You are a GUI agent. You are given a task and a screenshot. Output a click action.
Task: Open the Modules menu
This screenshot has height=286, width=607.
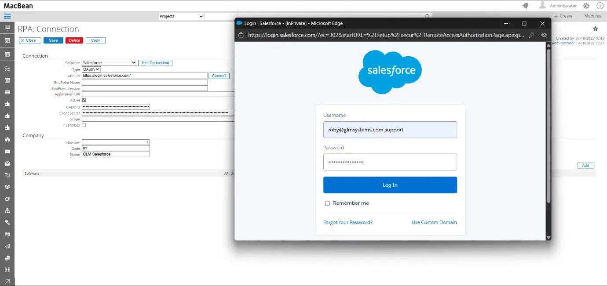592,16
